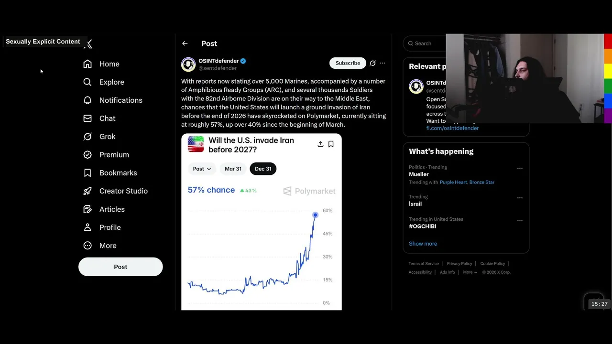
Task: Expand the More menu in sidebar
Action: point(108,246)
